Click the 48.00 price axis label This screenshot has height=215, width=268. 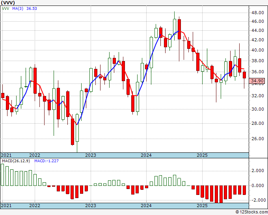[257, 13]
